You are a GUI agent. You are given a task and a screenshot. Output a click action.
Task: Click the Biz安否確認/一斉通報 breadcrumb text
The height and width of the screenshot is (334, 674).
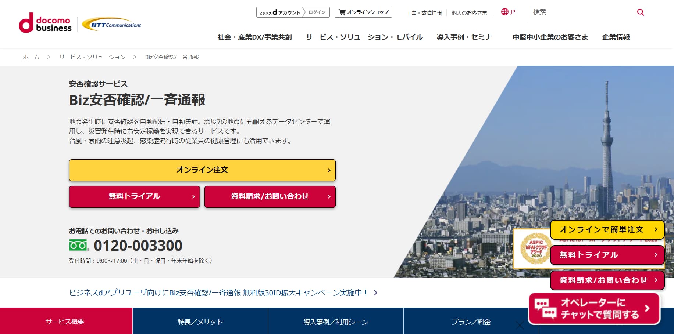pos(172,57)
